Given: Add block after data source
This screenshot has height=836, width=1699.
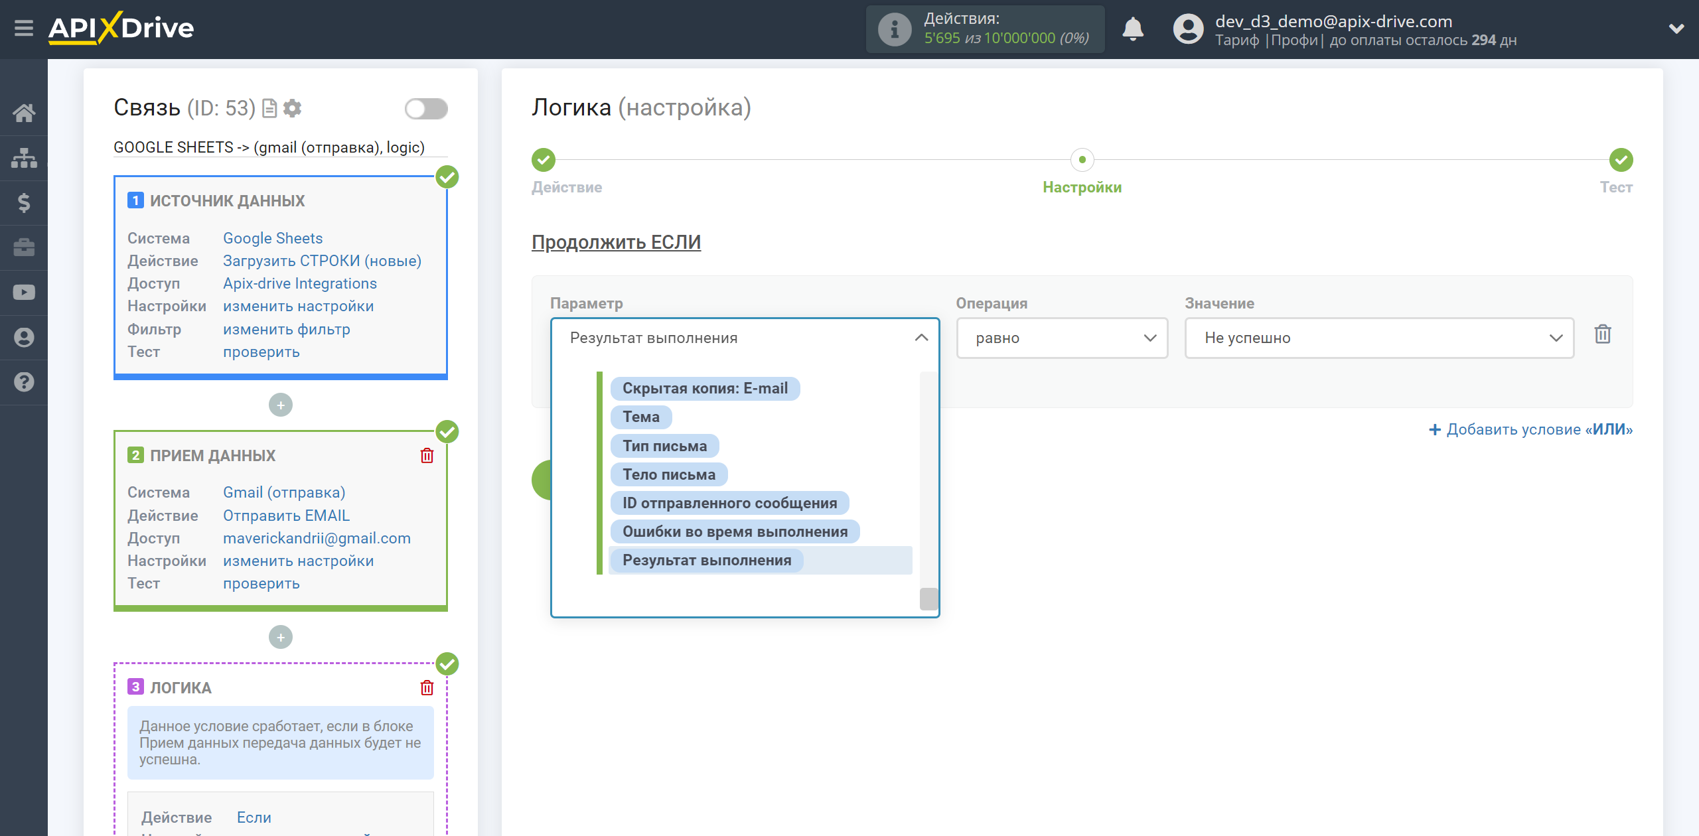Looking at the screenshot, I should click(x=281, y=405).
